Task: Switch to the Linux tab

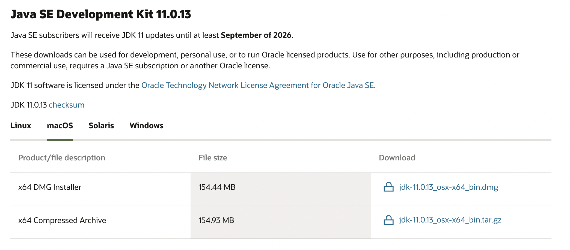Action: (21, 126)
